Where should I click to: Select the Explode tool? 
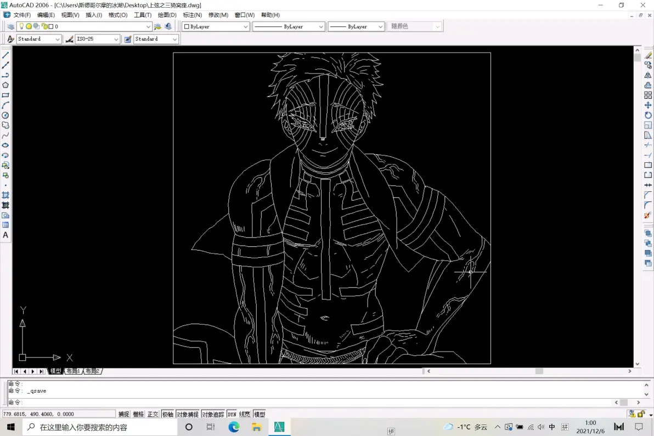pyautogui.click(x=648, y=215)
